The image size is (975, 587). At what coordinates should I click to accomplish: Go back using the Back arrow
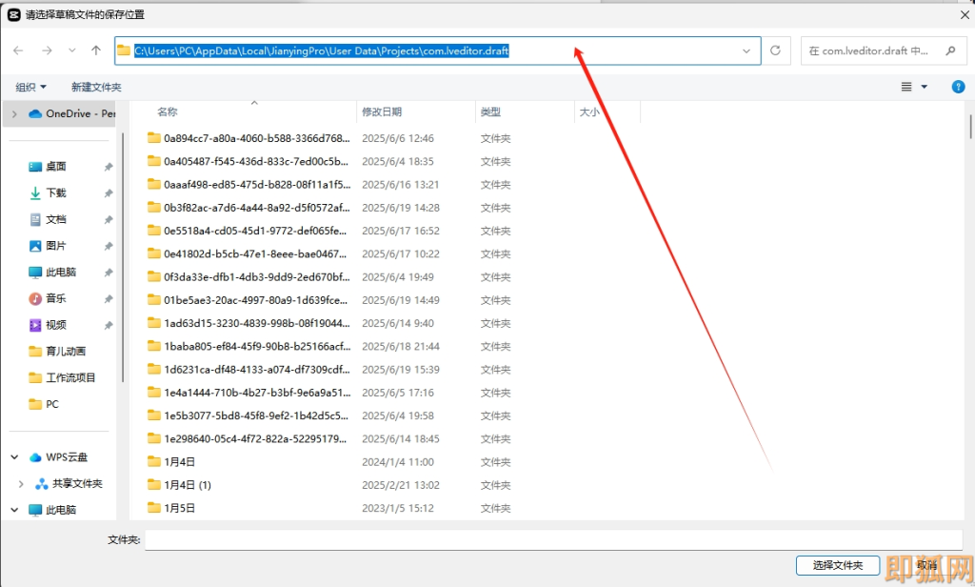pyautogui.click(x=18, y=51)
